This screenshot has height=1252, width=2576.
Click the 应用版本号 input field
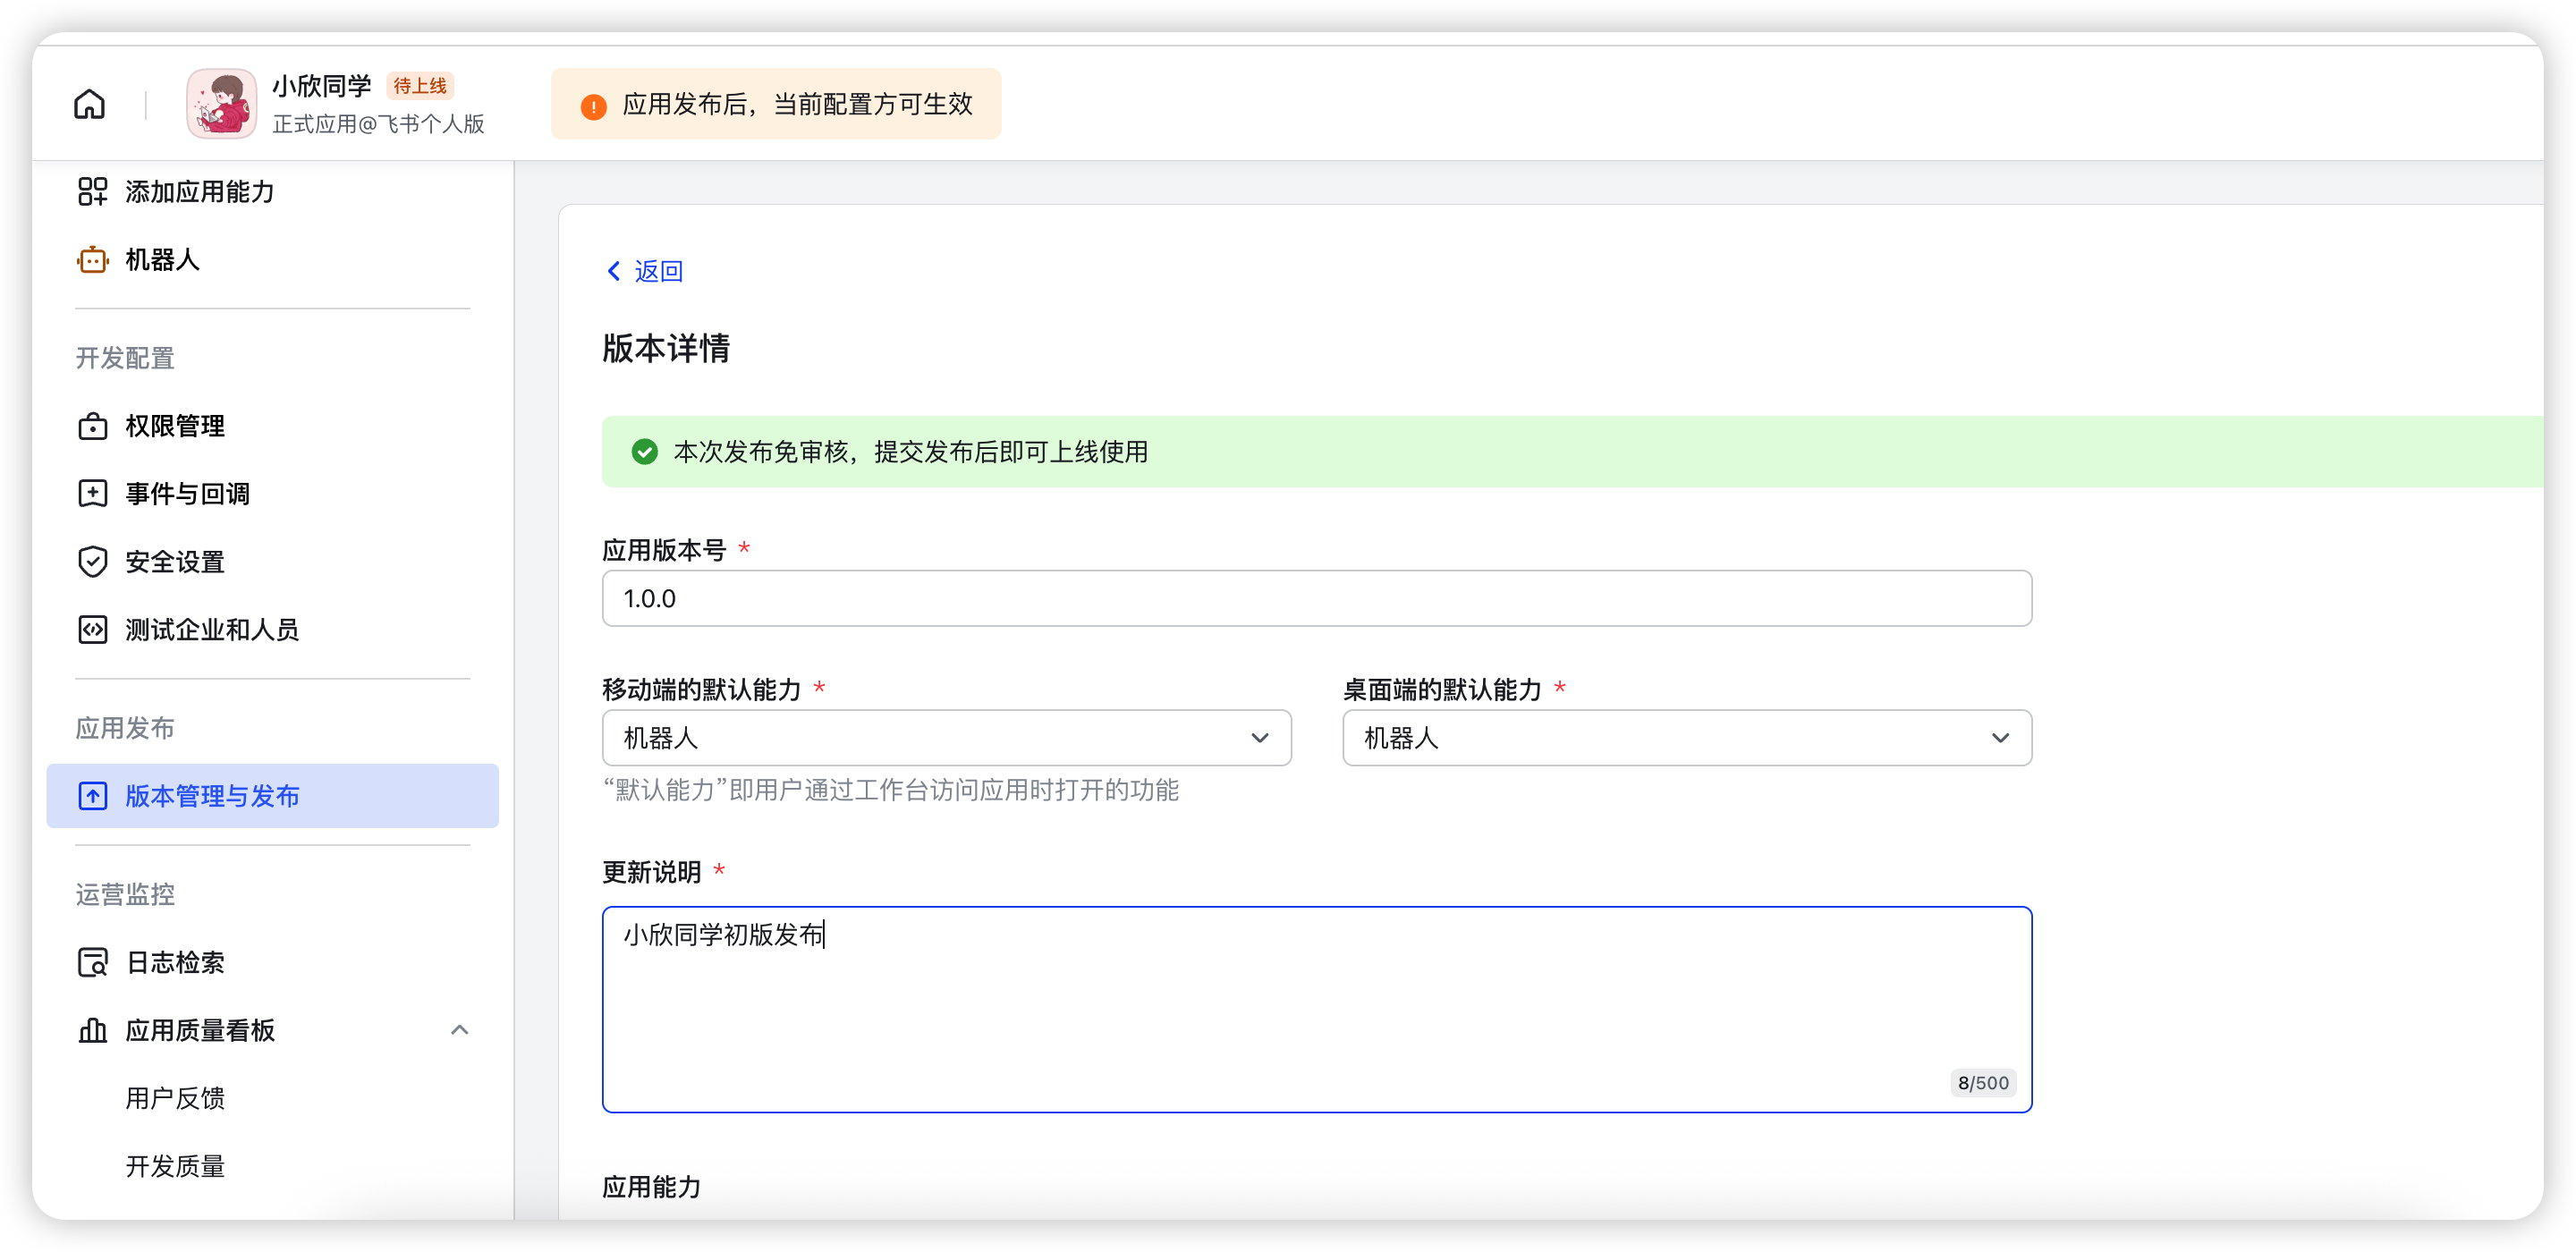tap(1316, 598)
